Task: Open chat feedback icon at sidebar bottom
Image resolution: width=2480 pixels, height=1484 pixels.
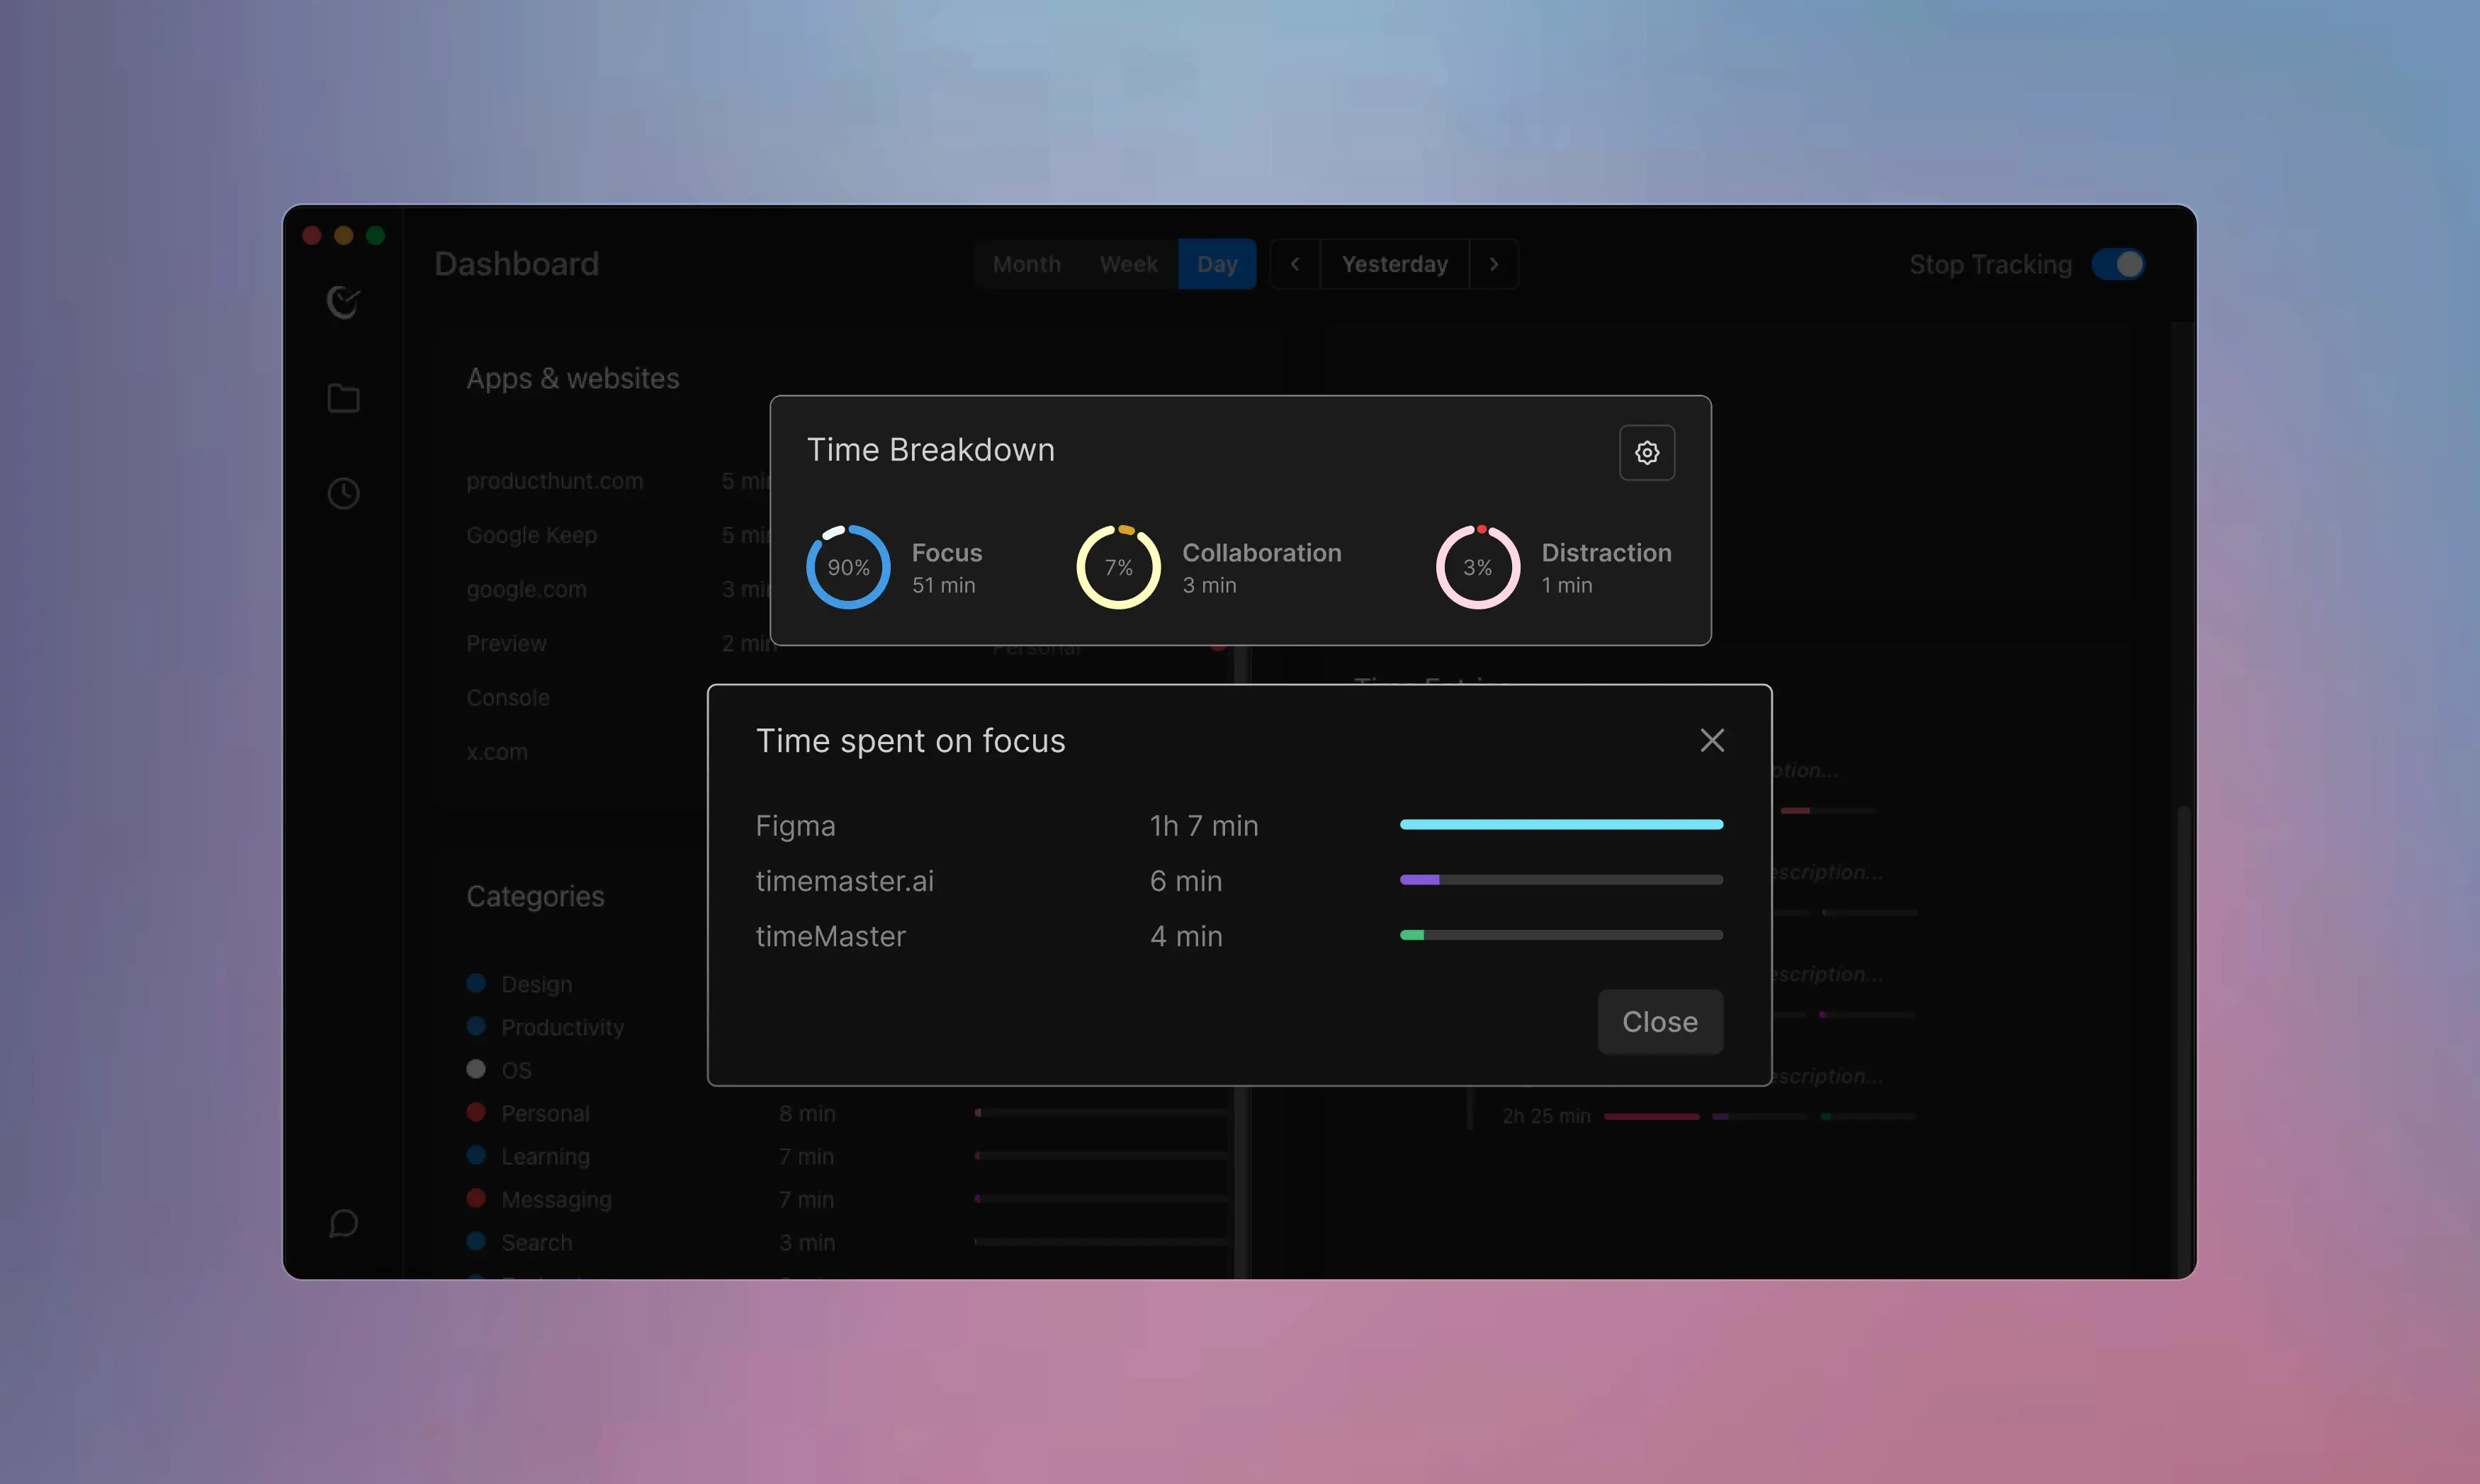Action: [343, 1223]
